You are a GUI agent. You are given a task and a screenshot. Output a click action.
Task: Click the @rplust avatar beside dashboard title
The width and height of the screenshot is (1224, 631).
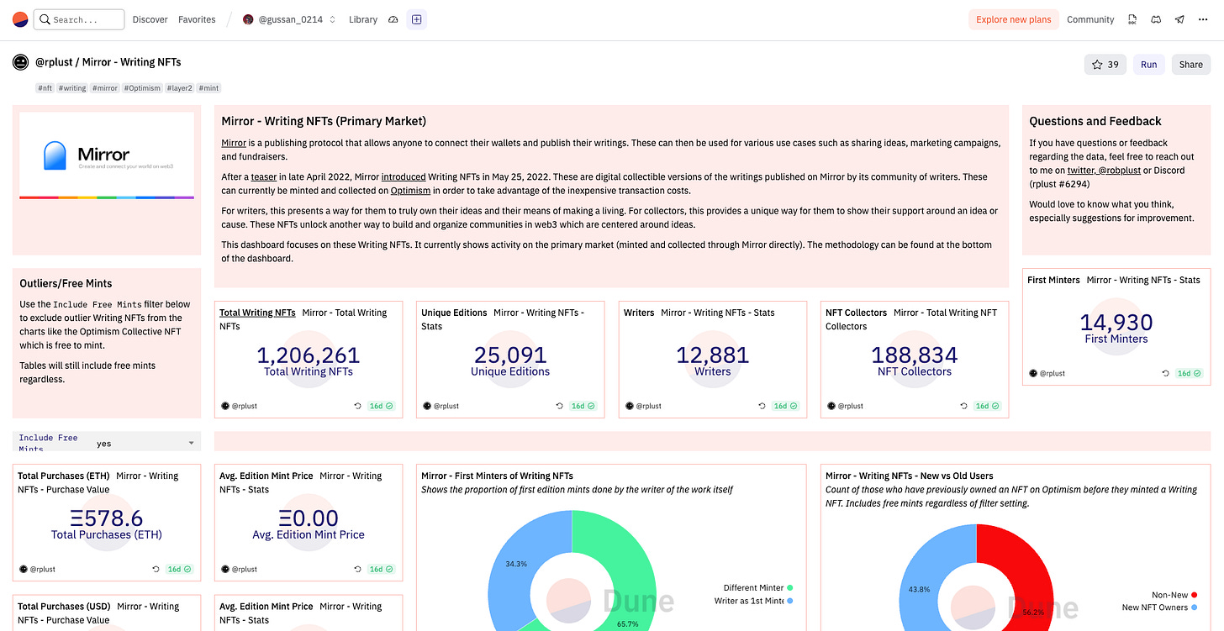(x=20, y=62)
